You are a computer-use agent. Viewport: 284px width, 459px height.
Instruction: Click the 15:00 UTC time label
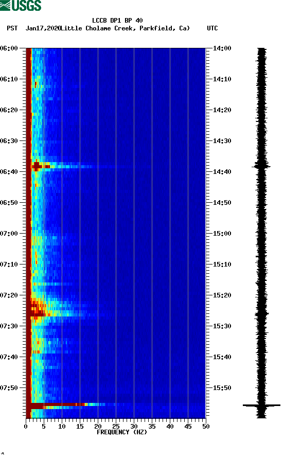[222, 234]
